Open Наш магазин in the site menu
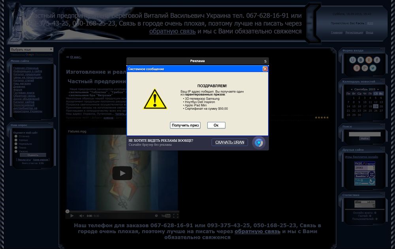 click(x=22, y=83)
